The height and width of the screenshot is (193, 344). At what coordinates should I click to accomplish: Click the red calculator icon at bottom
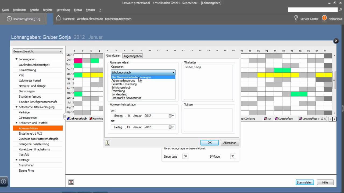tap(71, 182)
